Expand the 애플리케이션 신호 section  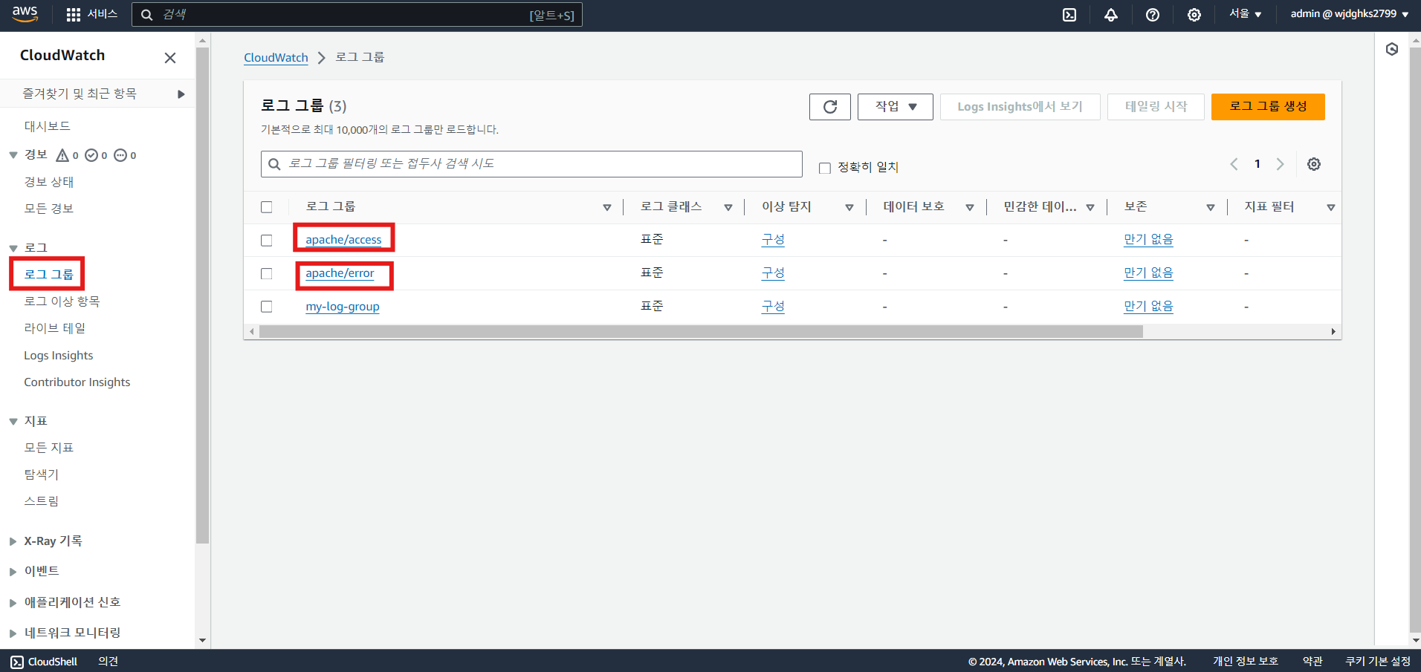click(13, 603)
